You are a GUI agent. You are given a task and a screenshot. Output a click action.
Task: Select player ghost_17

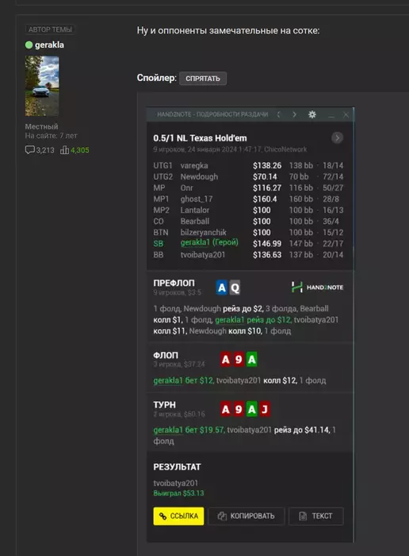coord(248,199)
